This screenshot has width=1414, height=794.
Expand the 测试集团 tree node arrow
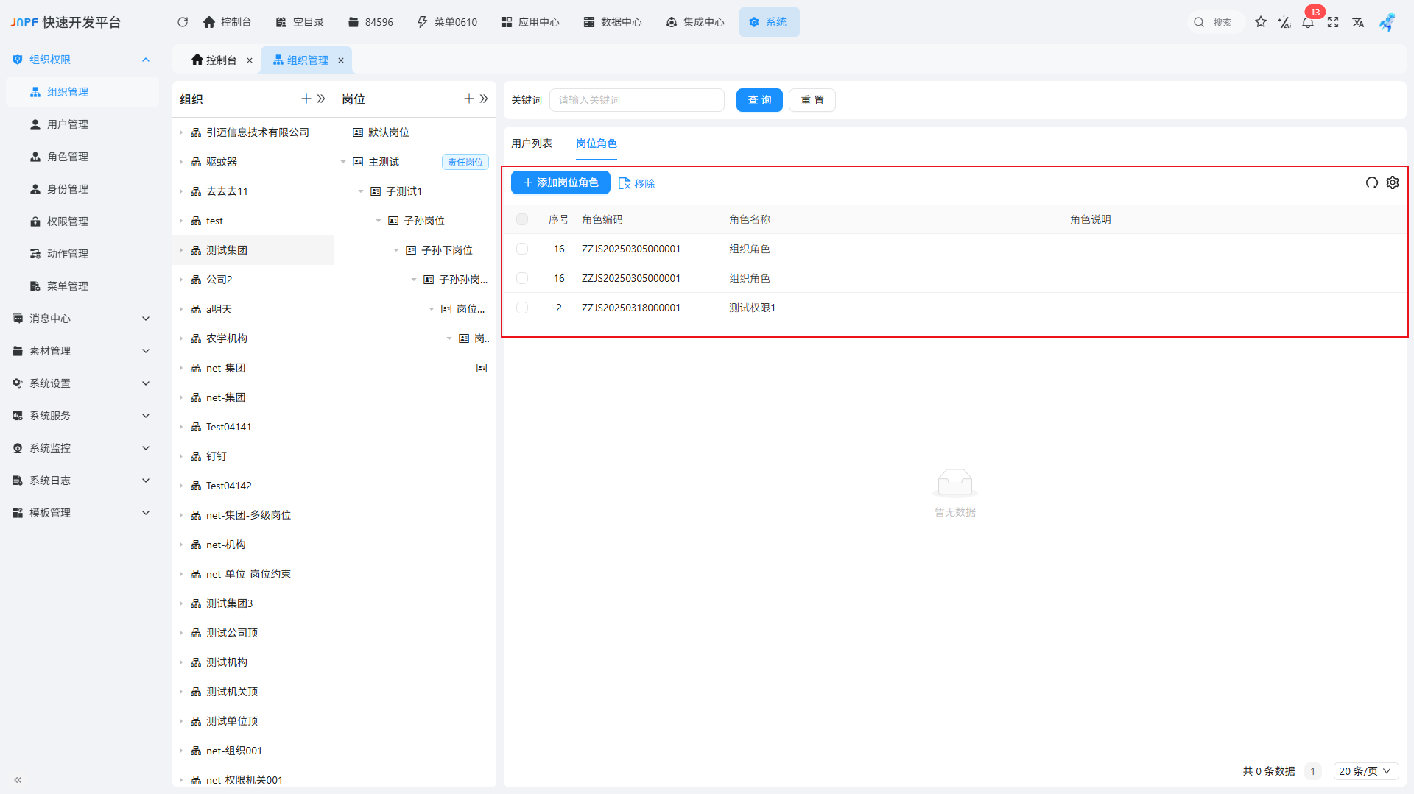tap(180, 250)
